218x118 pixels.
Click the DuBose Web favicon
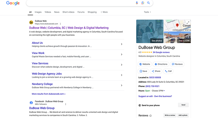coord(31,22)
